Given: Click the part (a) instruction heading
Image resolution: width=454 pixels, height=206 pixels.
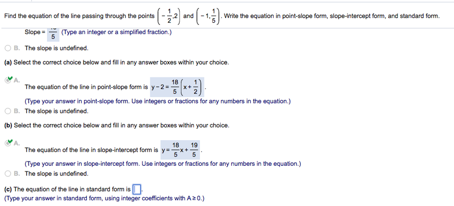Looking at the screenshot, I should pyautogui.click(x=116, y=62).
